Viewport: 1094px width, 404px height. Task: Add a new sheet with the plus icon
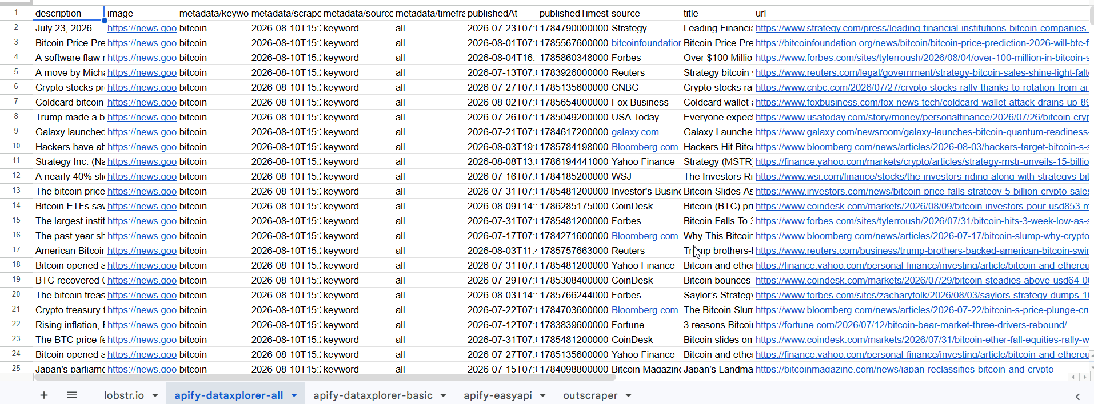[44, 395]
